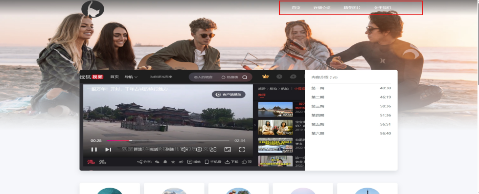Toggle the red danmaku (弹) switch
Image resolution: width=479 pixels, height=194 pixels.
tap(91, 162)
